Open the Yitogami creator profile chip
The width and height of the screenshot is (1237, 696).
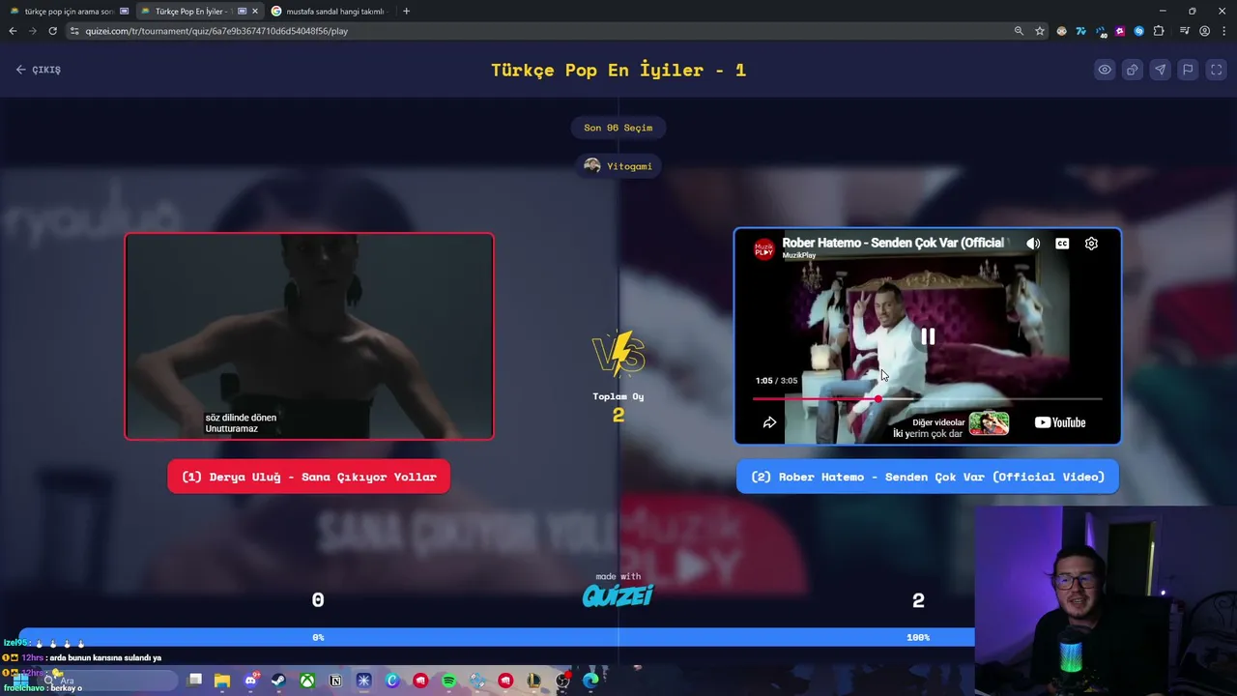point(618,166)
